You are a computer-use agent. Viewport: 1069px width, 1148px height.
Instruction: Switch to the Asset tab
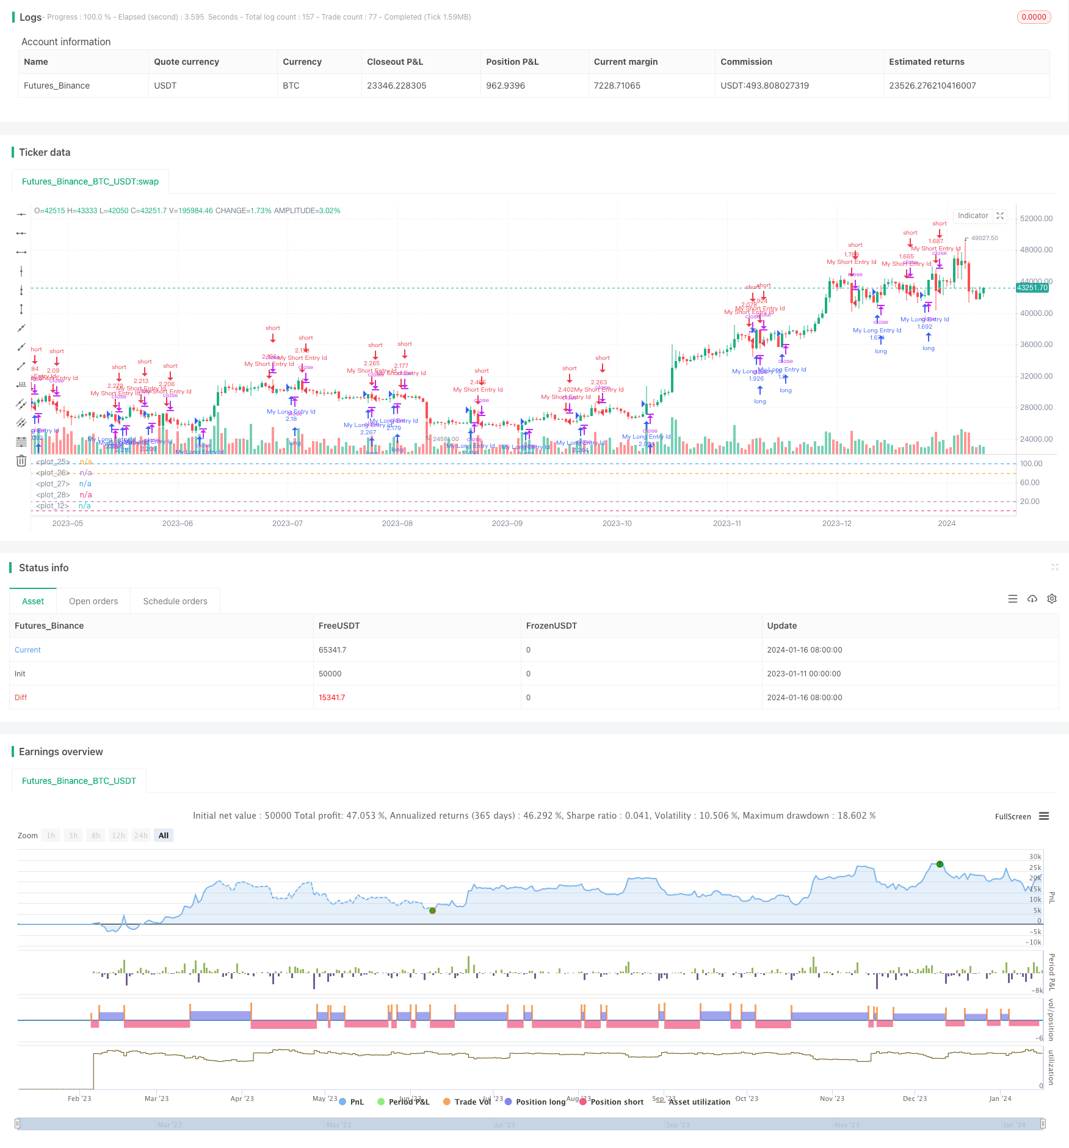click(x=33, y=601)
